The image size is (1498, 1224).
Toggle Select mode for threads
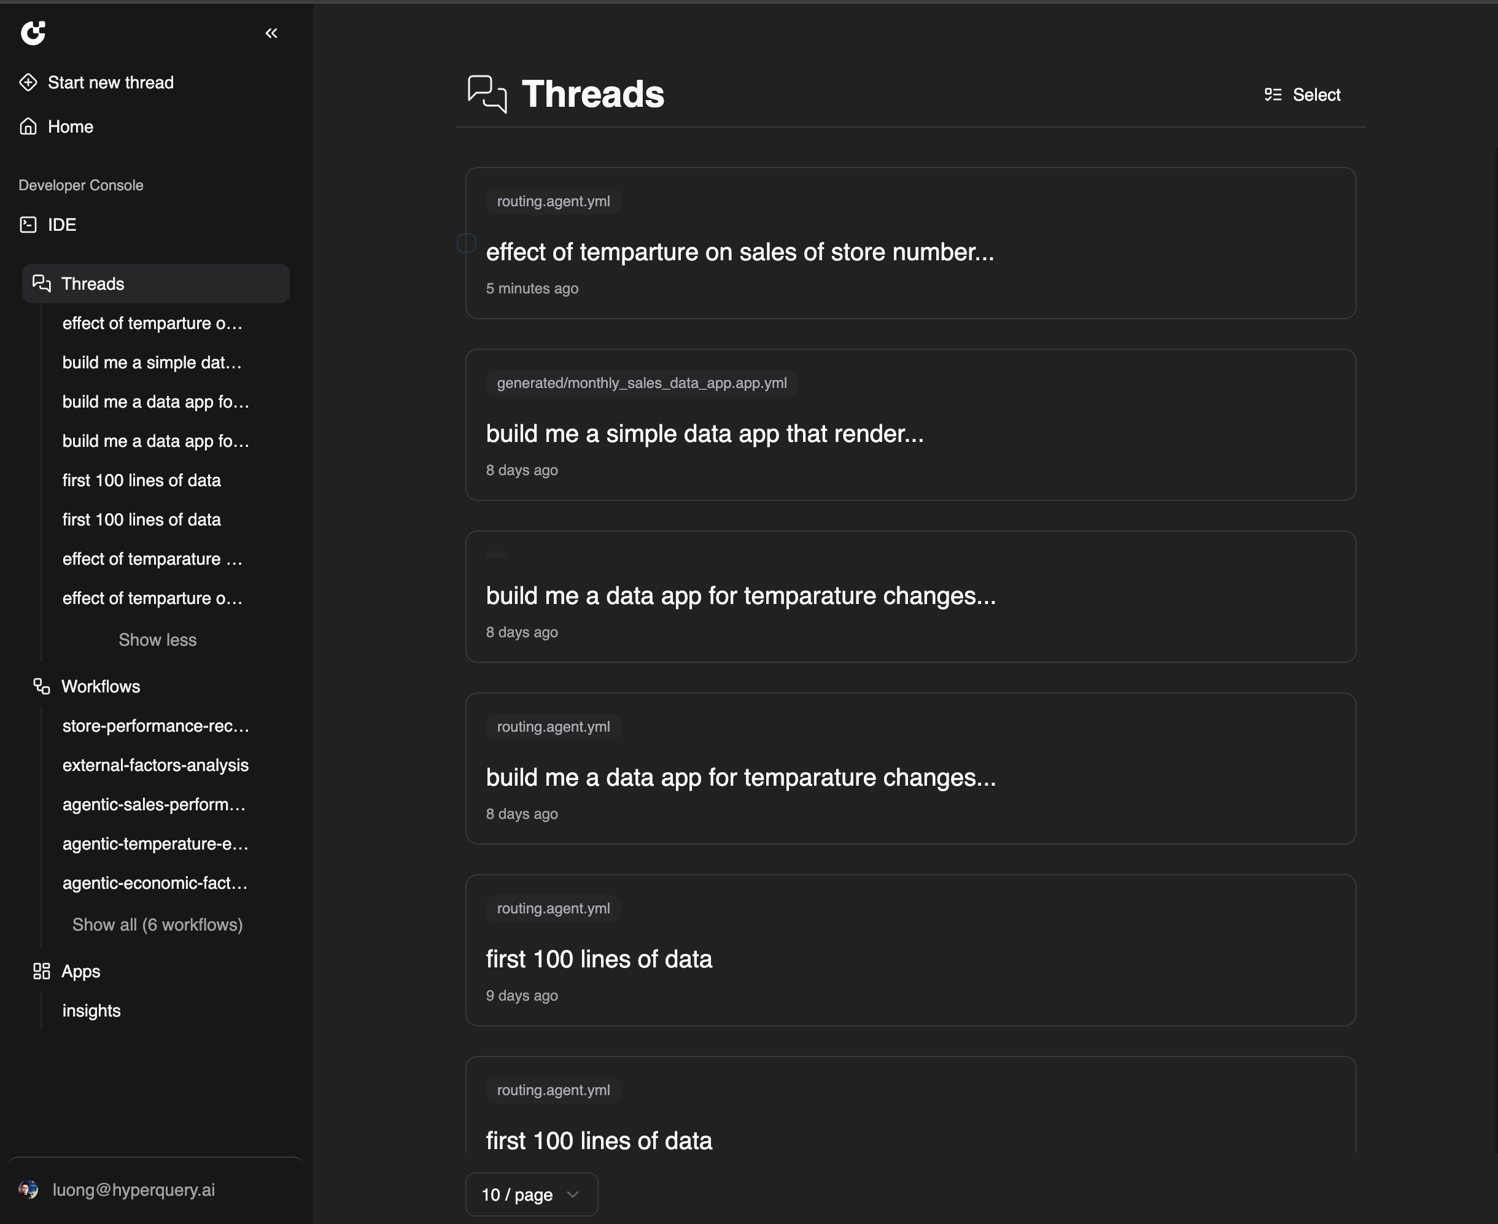tap(1303, 95)
